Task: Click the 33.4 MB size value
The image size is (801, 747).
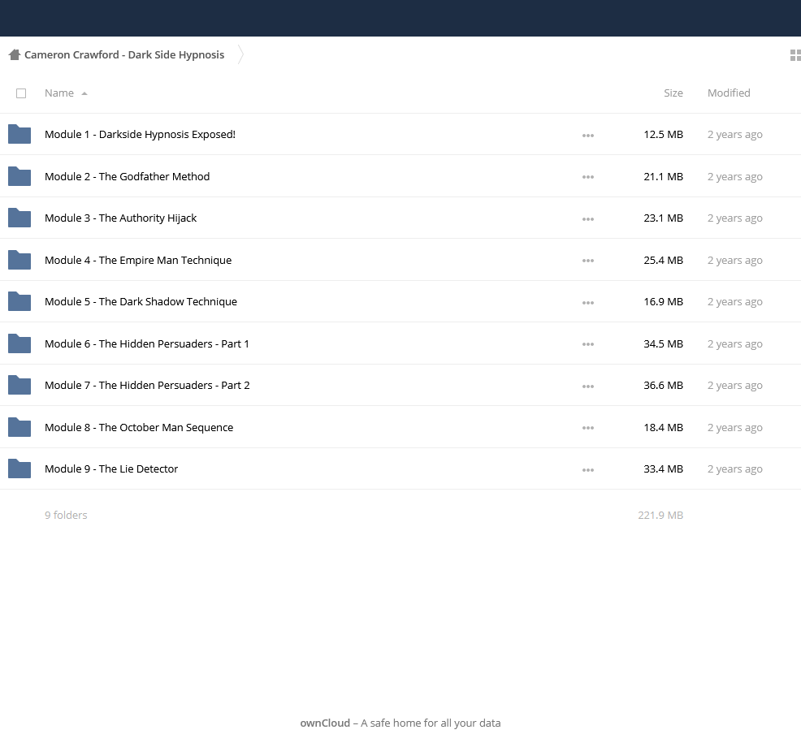Action: (663, 468)
